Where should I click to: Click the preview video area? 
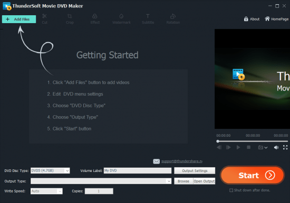252,79
